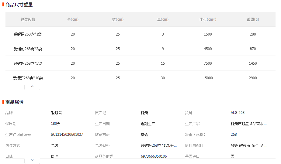This screenshot has height=164, width=281.
Task: Click the ingredients value 酸笋 酸豆角 花生 腐...
Action: coord(248,145)
